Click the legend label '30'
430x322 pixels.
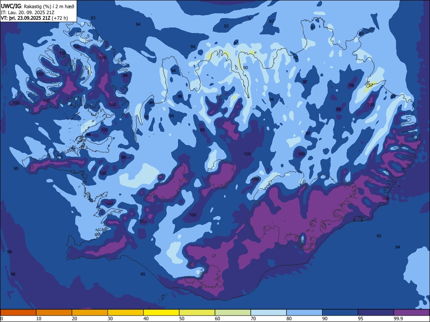[110, 319]
